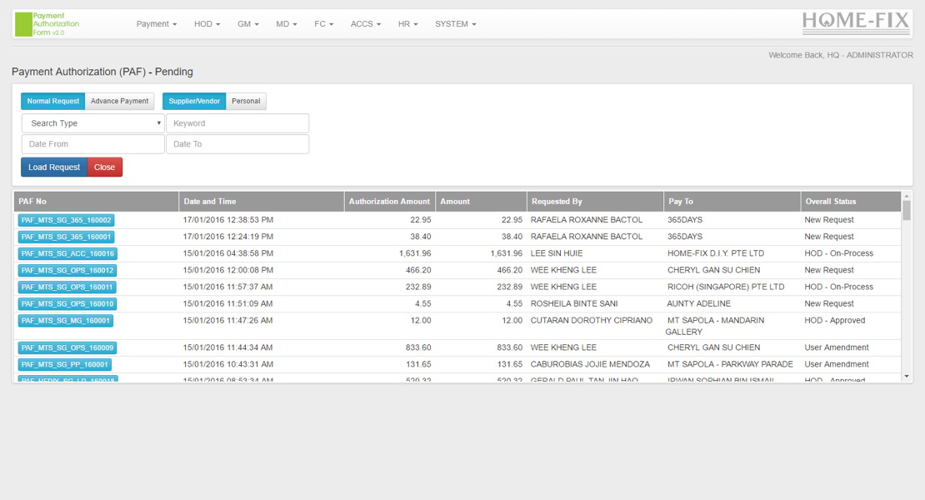925x500 pixels.
Task: Open the GM menu
Action: tap(246, 24)
